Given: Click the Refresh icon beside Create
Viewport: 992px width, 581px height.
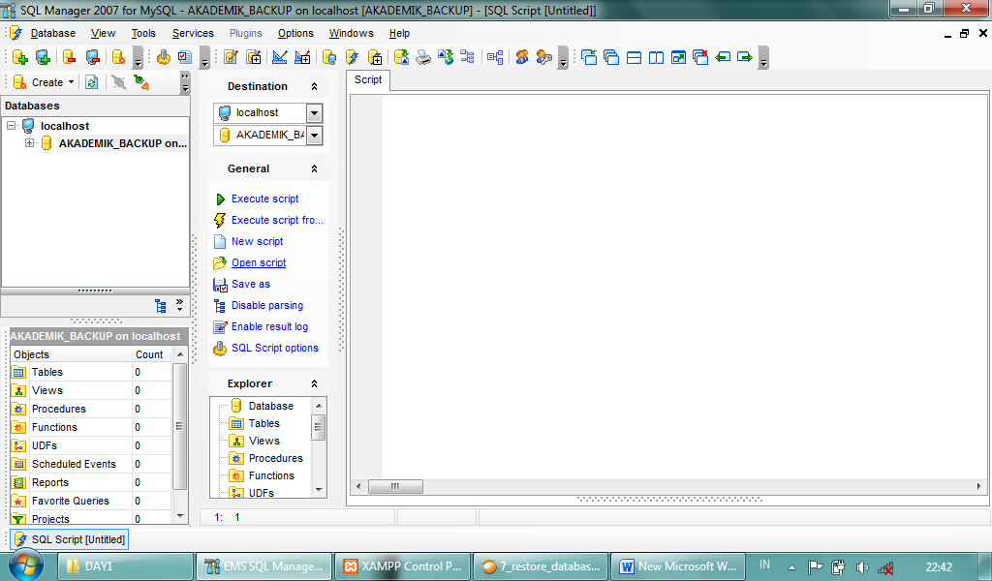Looking at the screenshot, I should pyautogui.click(x=92, y=82).
